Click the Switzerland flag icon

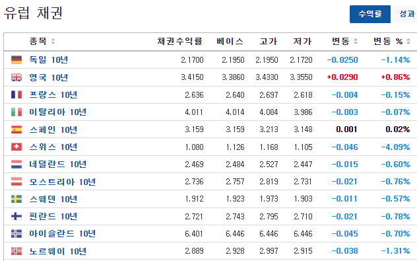tap(16, 147)
